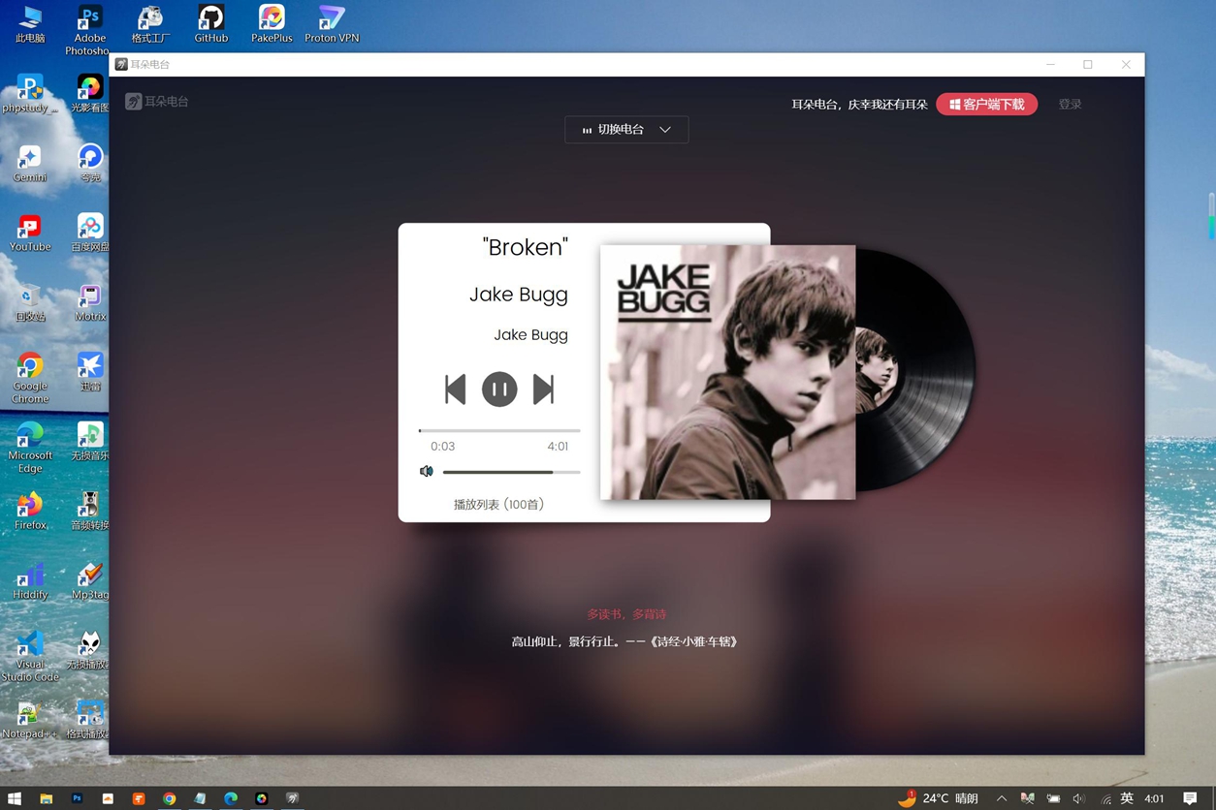Select the Microsoft Edge desktop shortcut
Image resolution: width=1216 pixels, height=810 pixels.
(x=30, y=448)
